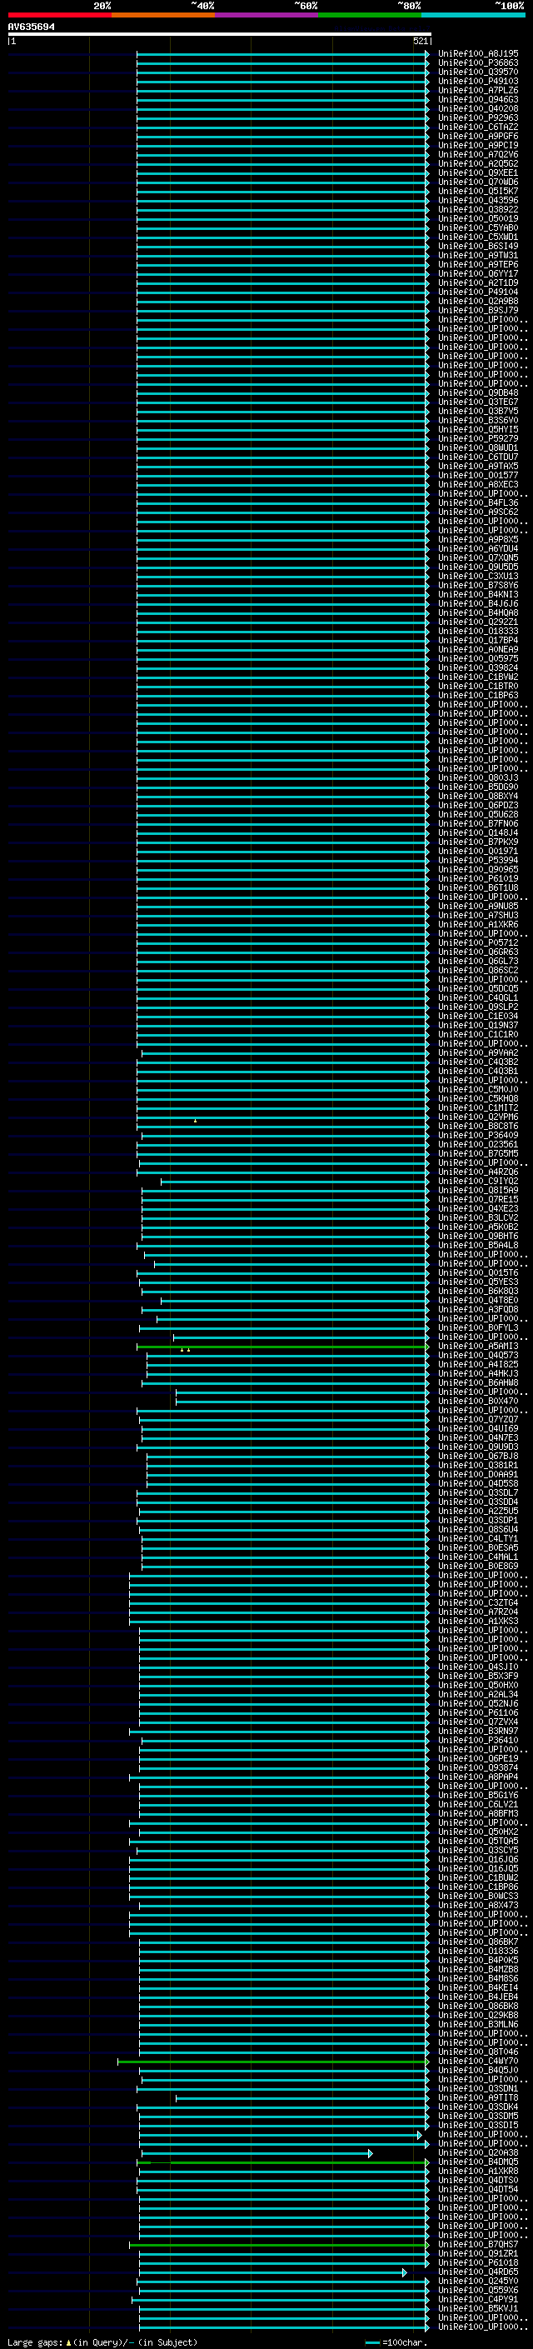This screenshot has width=533, height=2349.
Task: Select label UniRef100_C5YAB0
Action: pos(478,228)
